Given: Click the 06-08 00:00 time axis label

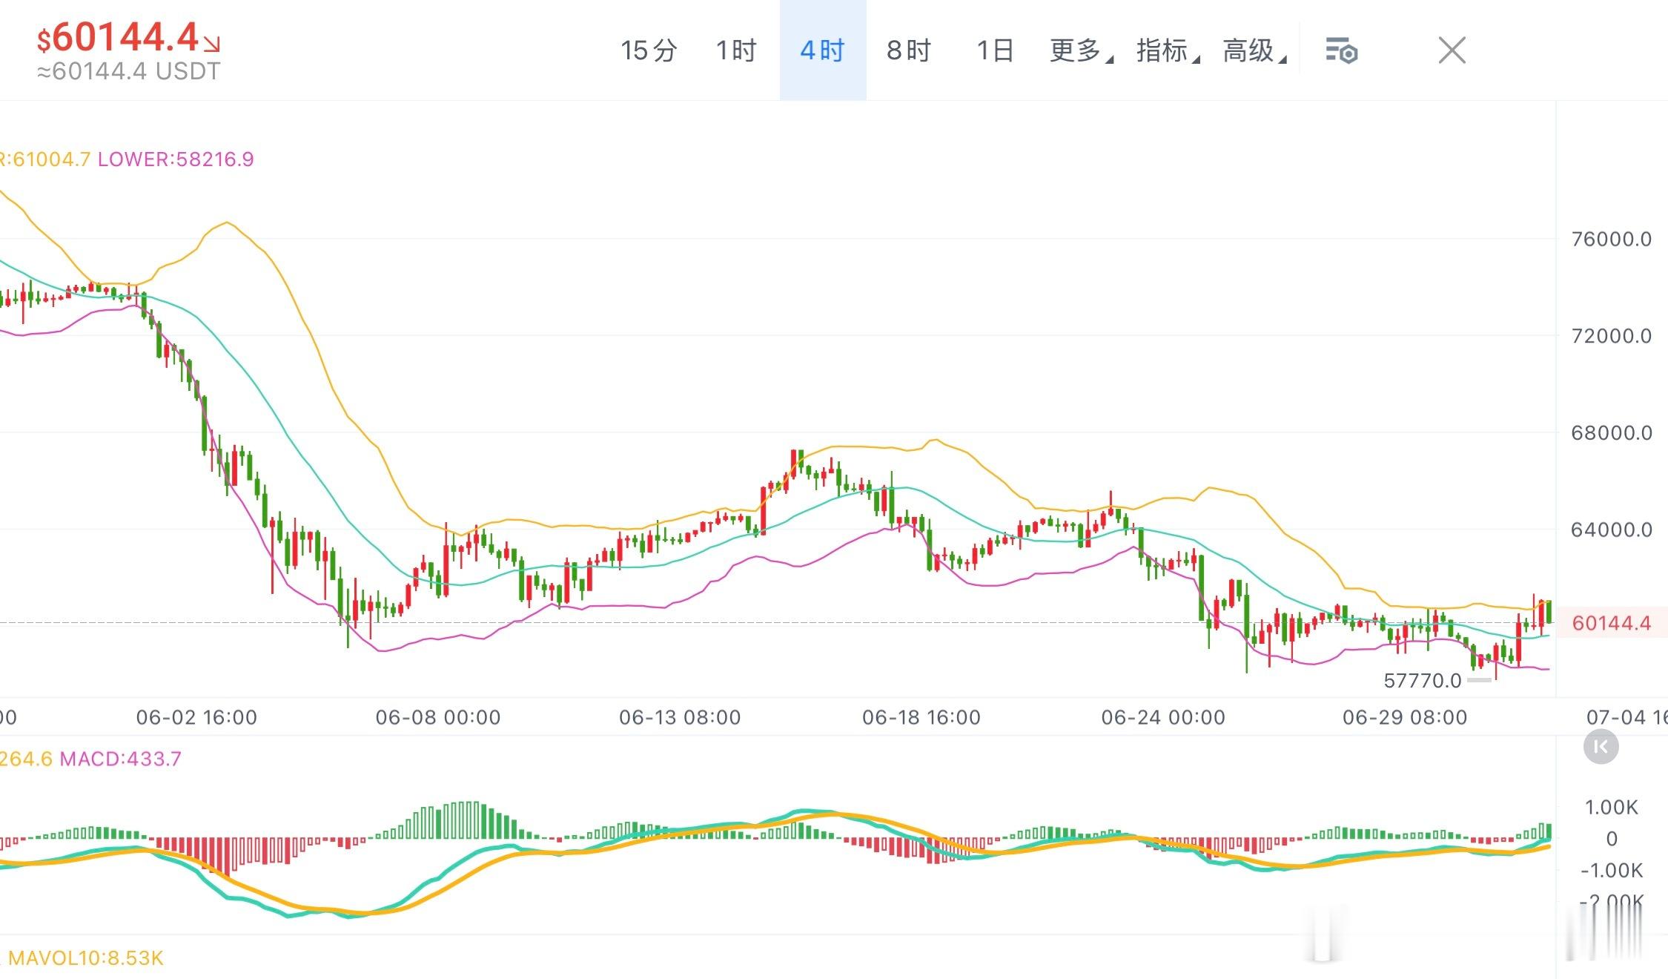Looking at the screenshot, I should pos(438,717).
